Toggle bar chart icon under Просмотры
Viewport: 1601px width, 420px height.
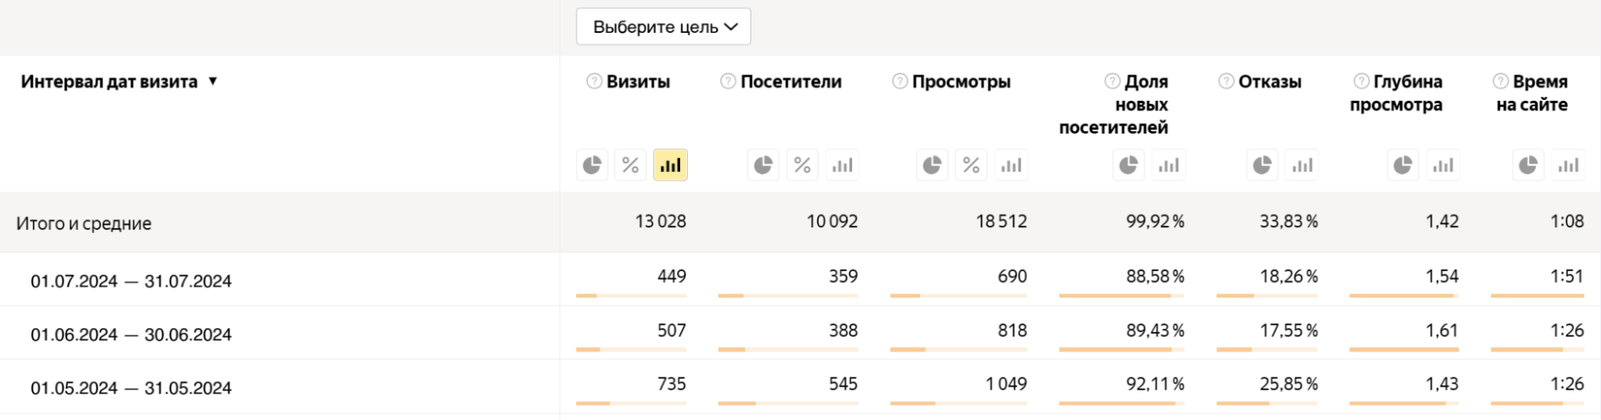(1011, 166)
